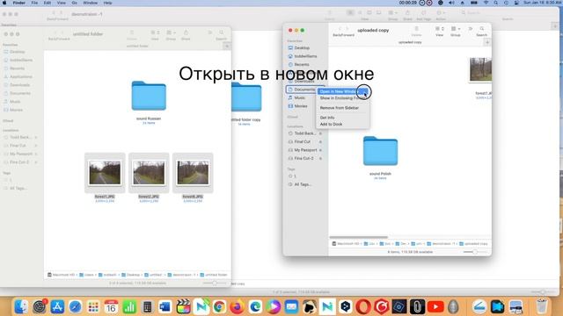This screenshot has height=316, width=563.
Task: Add new tab in uploaded copy window
Action: click(487, 42)
